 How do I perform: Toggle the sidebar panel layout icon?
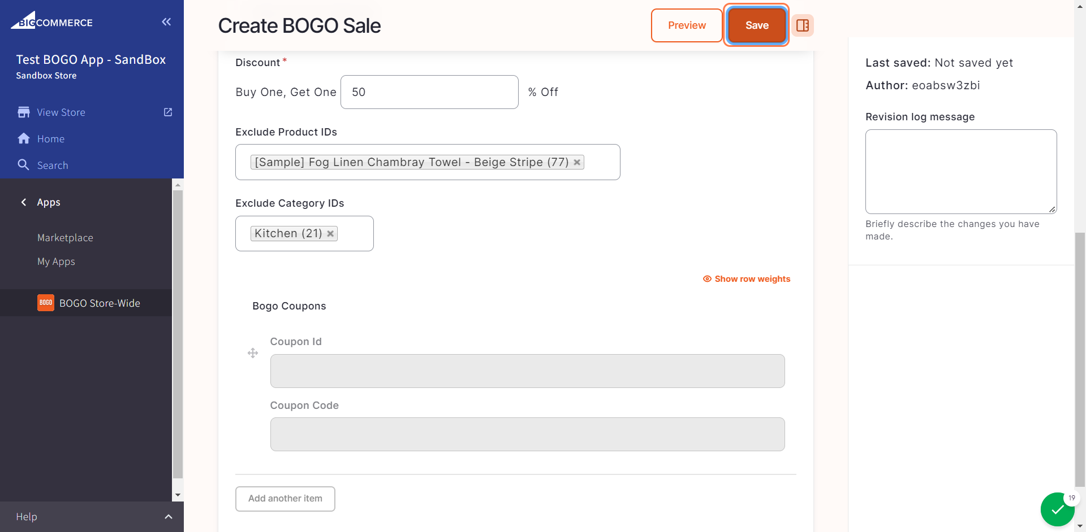click(803, 25)
